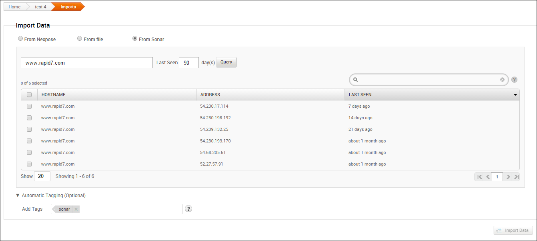The width and height of the screenshot is (537, 241).
Task: Choose the From file import option
Action: (80, 39)
